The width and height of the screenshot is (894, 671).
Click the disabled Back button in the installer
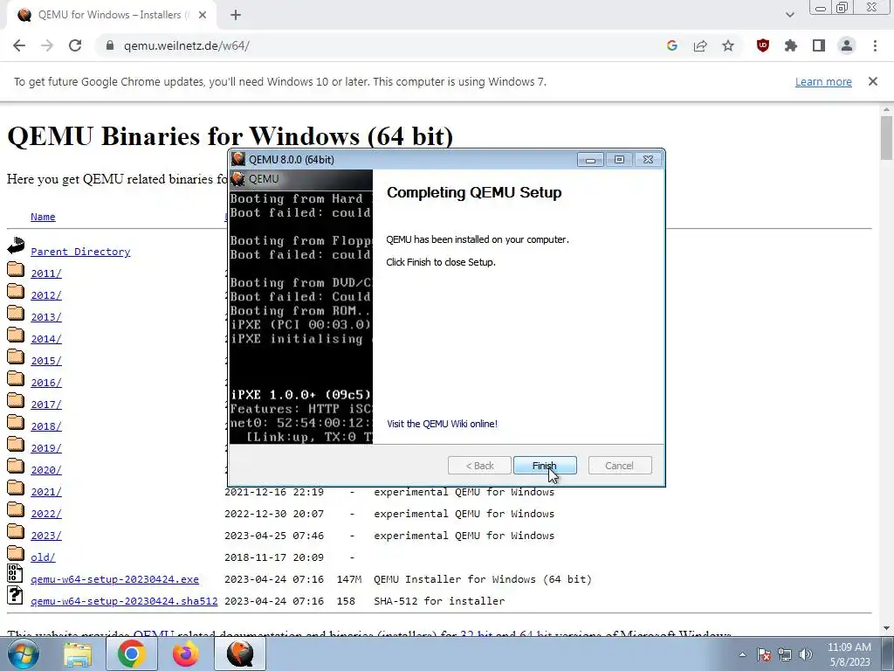(x=479, y=466)
